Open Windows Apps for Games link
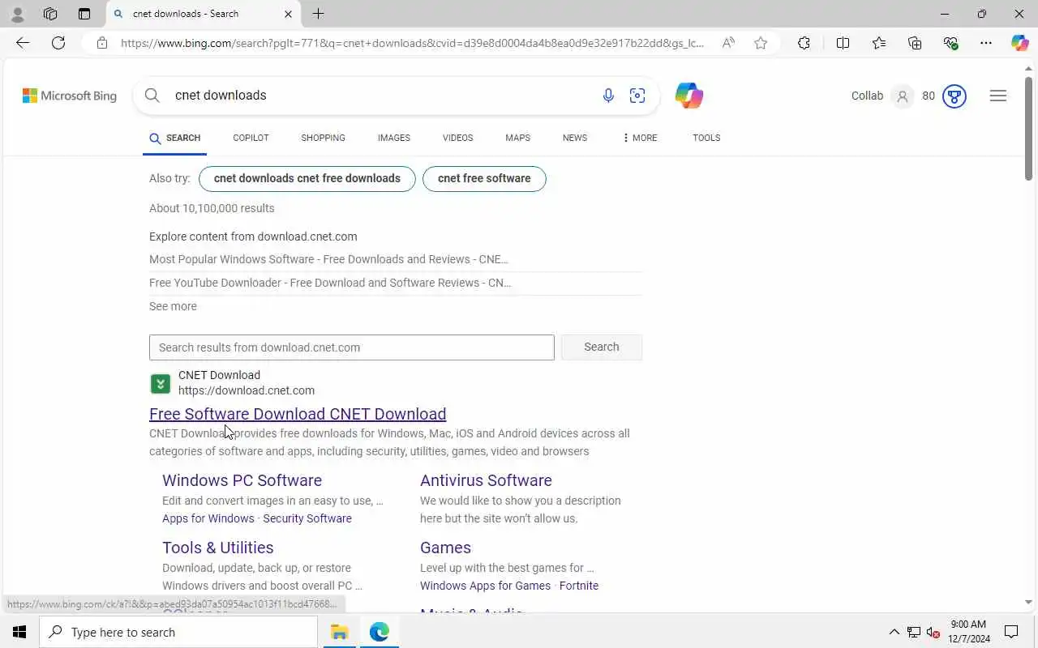 (x=485, y=586)
